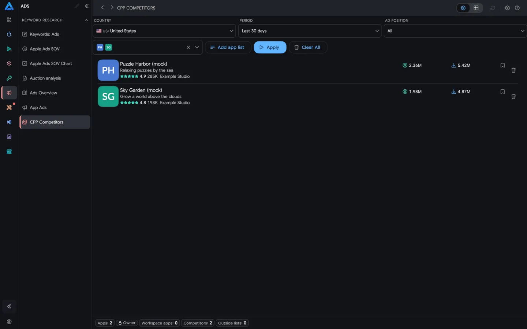Click the Puzzle Harbor (mock) title
527x329 pixels.
(143, 64)
